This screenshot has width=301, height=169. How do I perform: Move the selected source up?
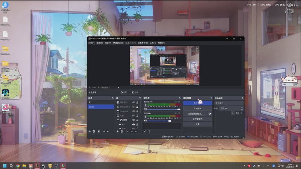click(x=131, y=131)
